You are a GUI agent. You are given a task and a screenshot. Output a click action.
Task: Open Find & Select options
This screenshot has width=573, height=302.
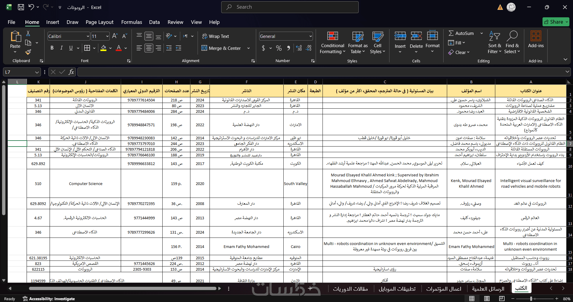tap(512, 43)
